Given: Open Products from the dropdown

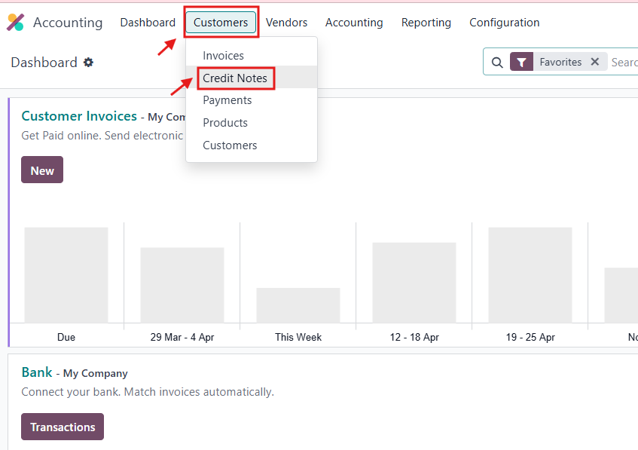Looking at the screenshot, I should [x=224, y=123].
